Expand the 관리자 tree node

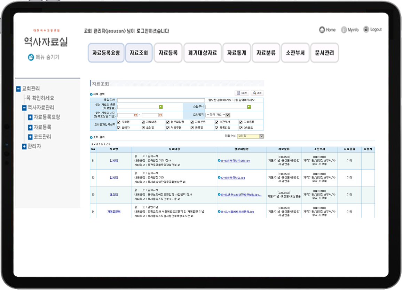24,146
